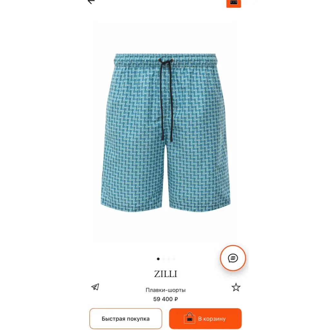Open the chat bubble support button
The width and height of the screenshot is (330, 330).
[233, 258]
